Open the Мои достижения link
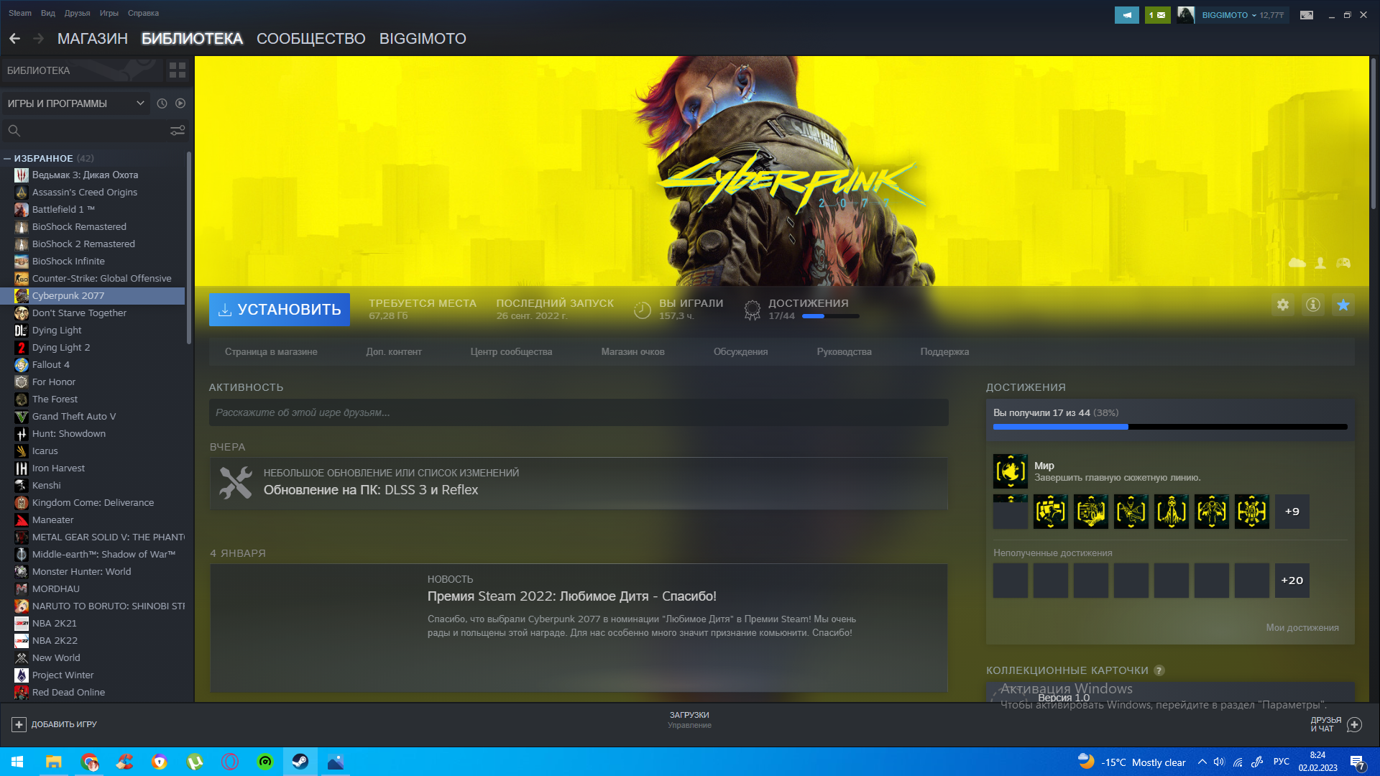This screenshot has width=1380, height=776. click(1302, 628)
